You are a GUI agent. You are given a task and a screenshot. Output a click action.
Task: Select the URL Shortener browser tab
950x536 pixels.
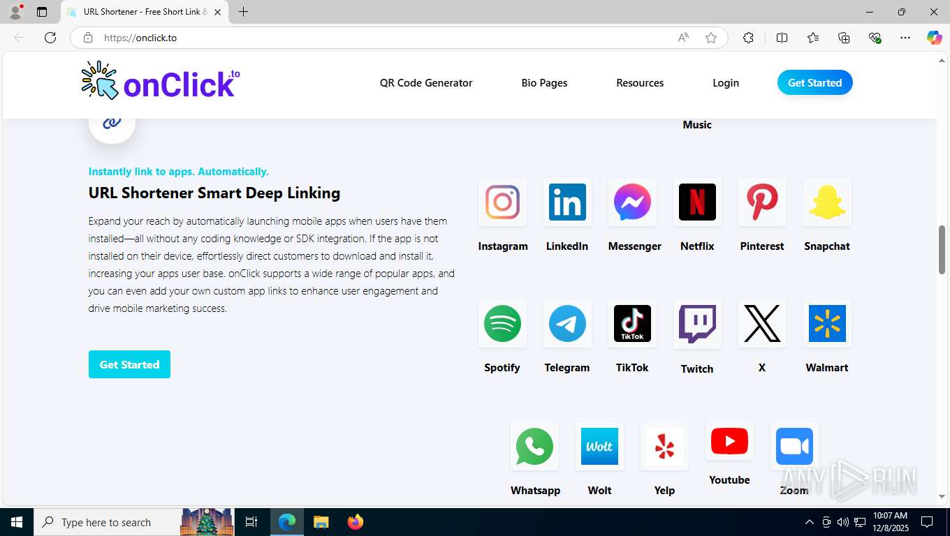pos(144,12)
